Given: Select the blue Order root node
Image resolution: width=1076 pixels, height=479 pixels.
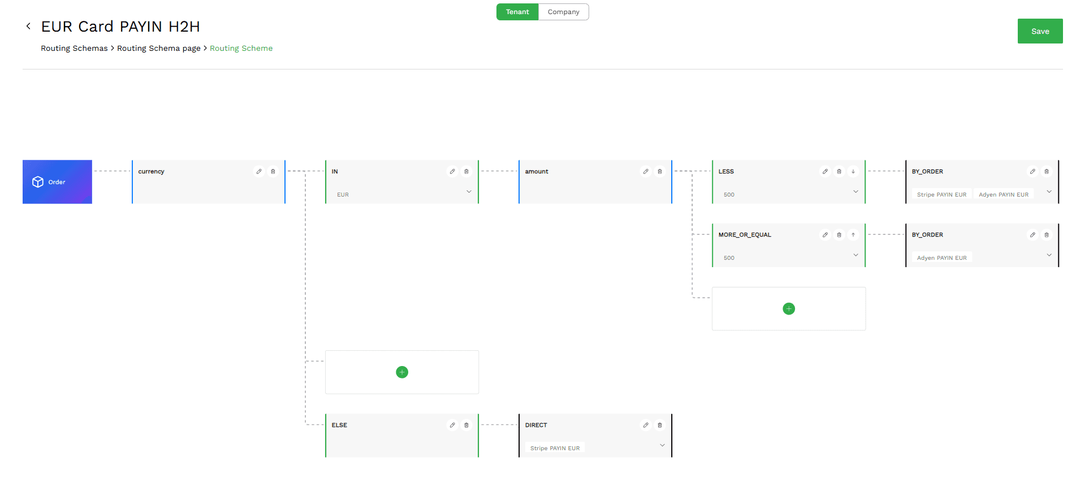Looking at the screenshot, I should pos(57,182).
